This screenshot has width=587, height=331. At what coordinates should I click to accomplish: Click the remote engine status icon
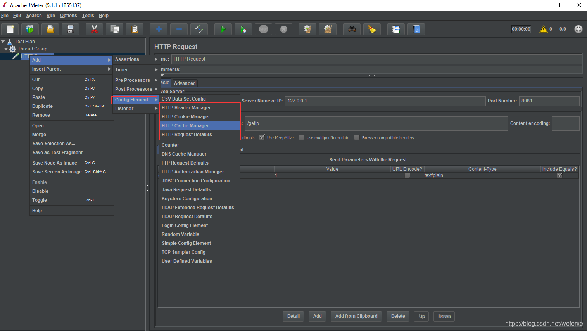pos(578,29)
